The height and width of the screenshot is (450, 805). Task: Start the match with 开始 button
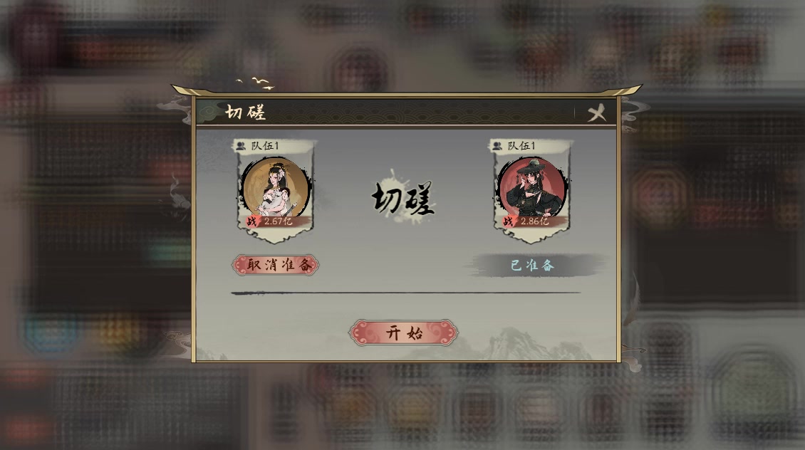click(x=403, y=333)
